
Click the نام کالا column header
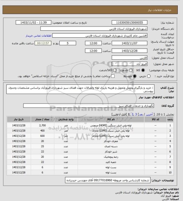pos(111,119)
